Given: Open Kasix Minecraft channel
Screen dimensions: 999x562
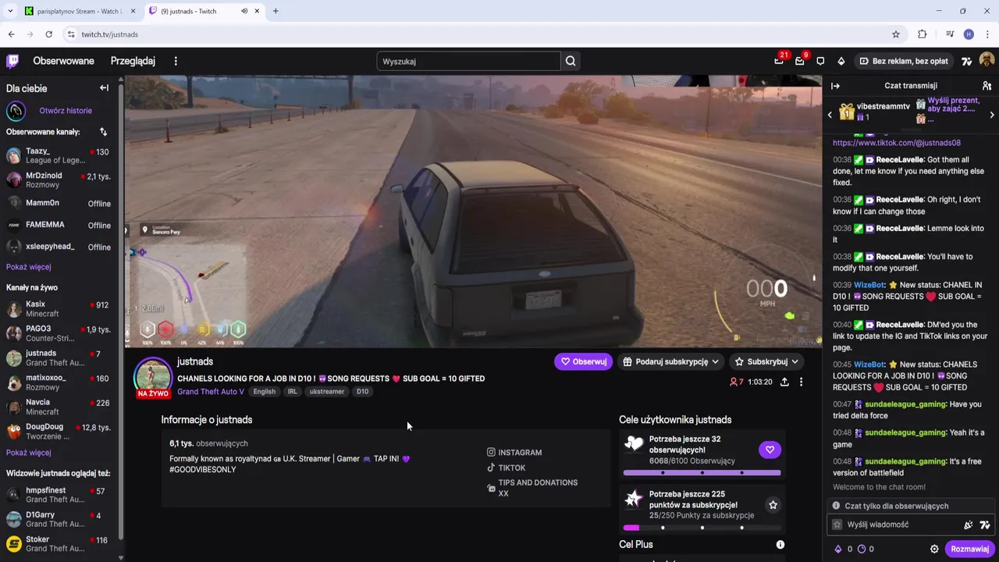Looking at the screenshot, I should click(59, 308).
